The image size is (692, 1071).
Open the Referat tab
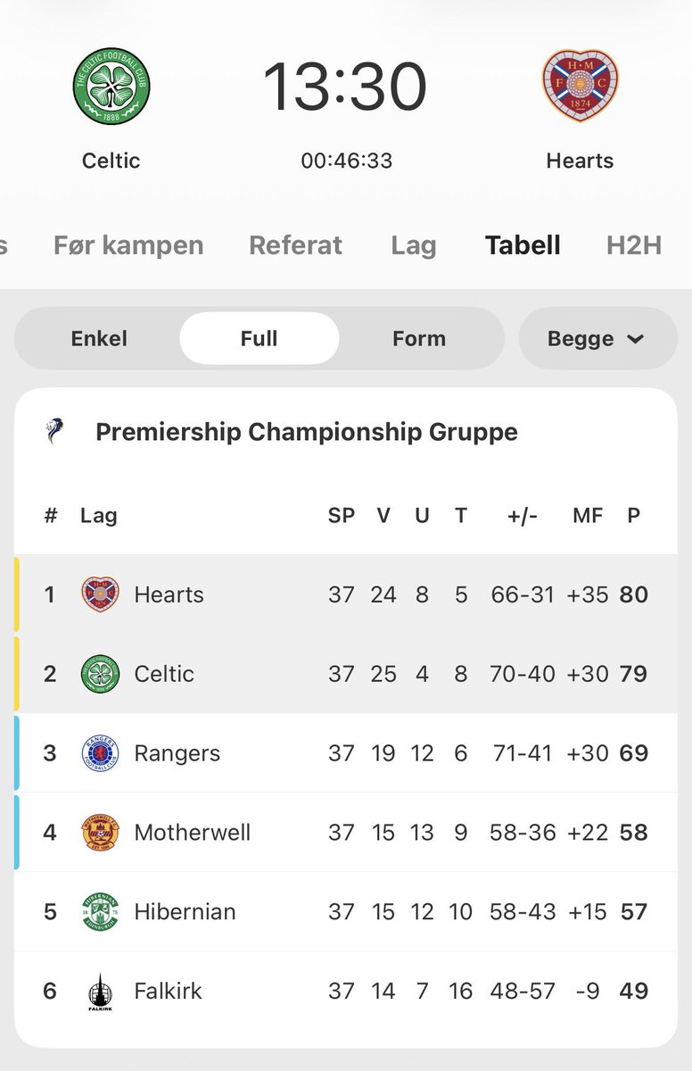pos(296,245)
